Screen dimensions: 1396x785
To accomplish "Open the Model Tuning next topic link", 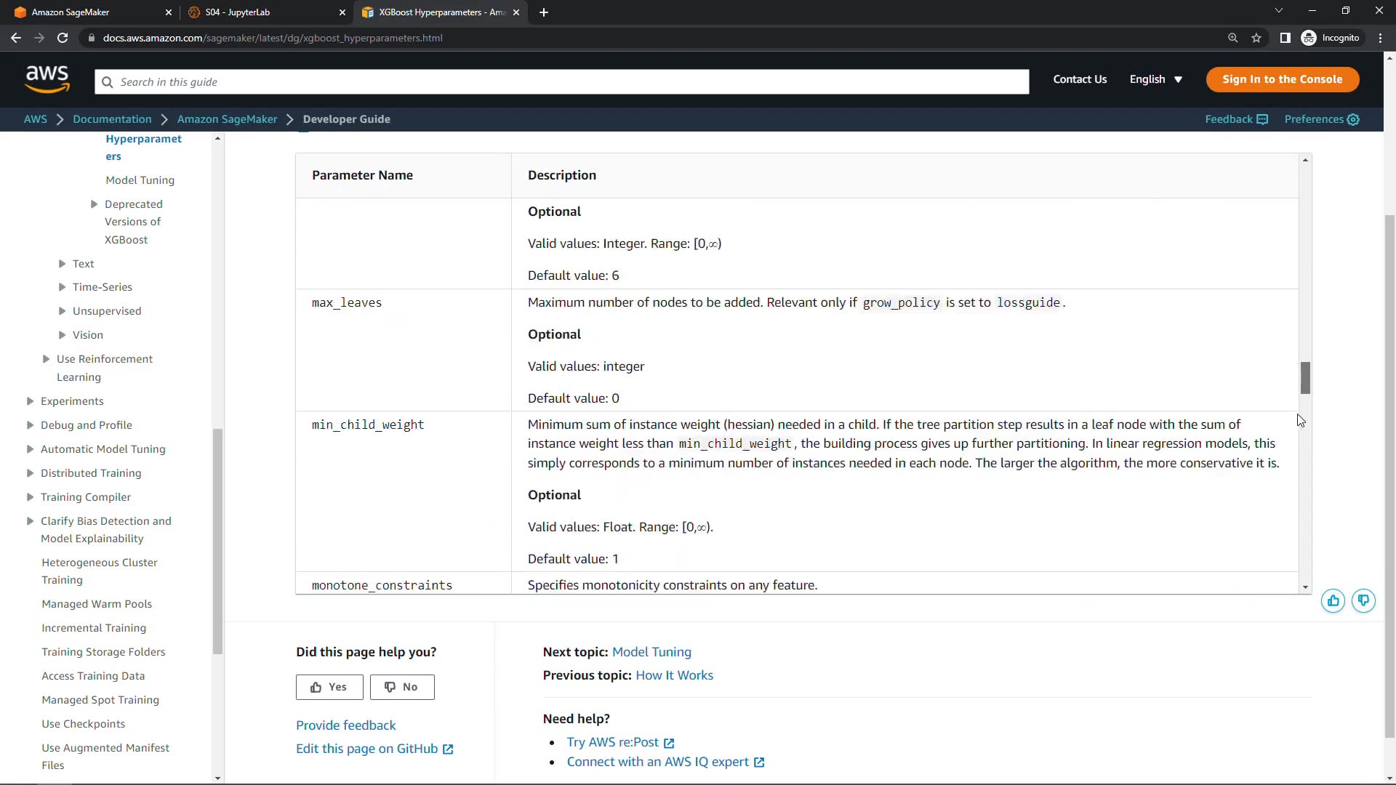I will tap(651, 652).
